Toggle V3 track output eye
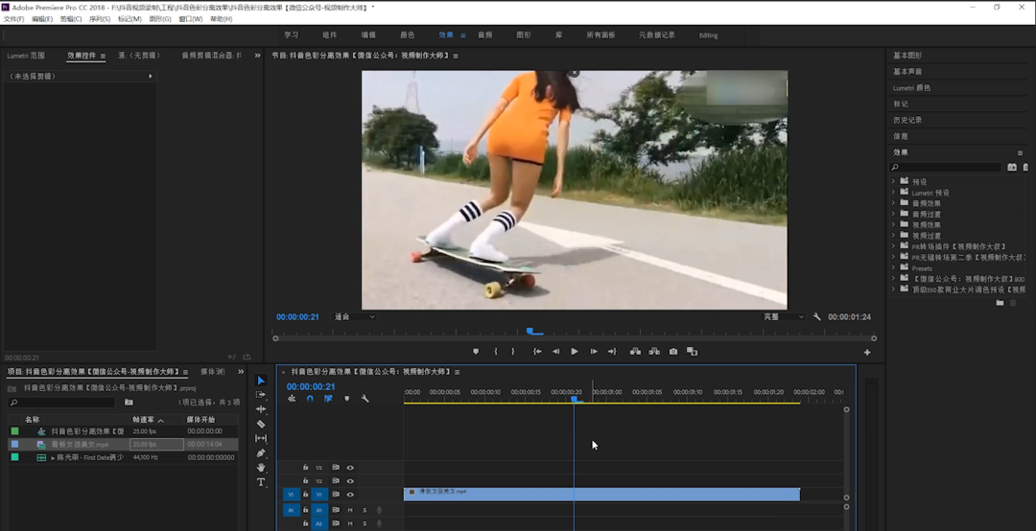This screenshot has width=1036, height=531. click(x=350, y=468)
